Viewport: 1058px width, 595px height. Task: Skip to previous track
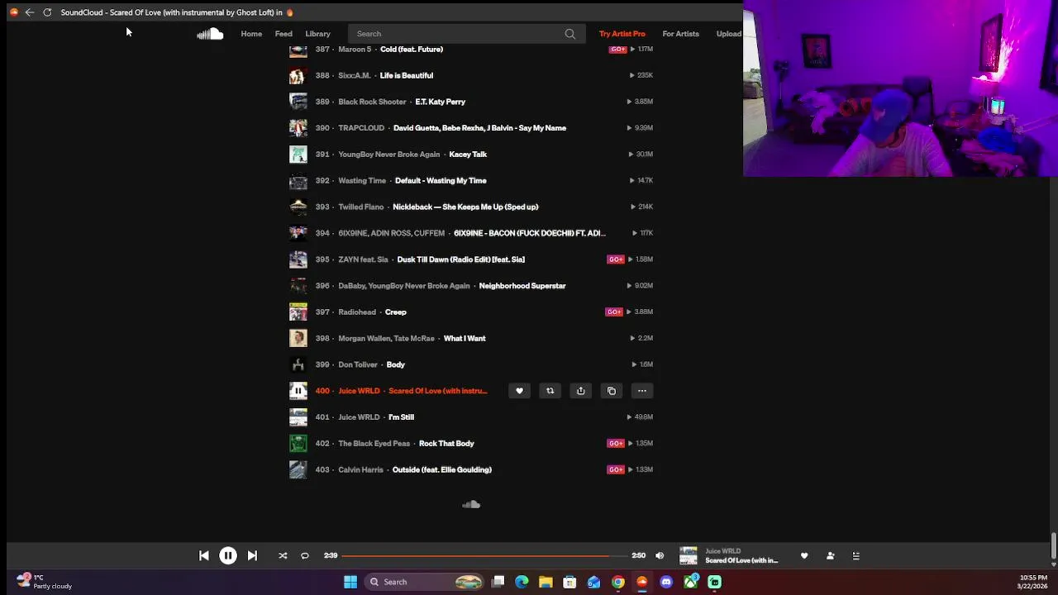[x=204, y=556]
